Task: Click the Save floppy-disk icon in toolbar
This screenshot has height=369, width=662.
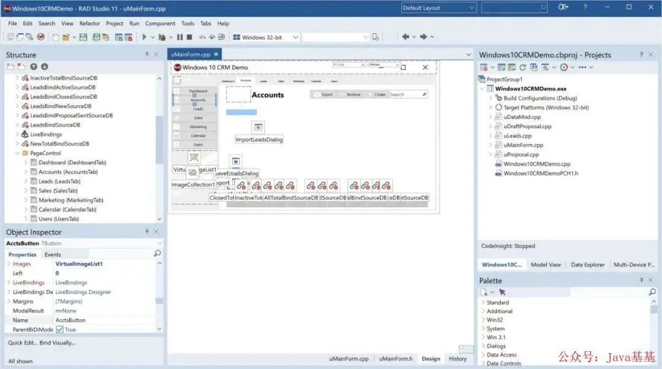Action: (83, 37)
